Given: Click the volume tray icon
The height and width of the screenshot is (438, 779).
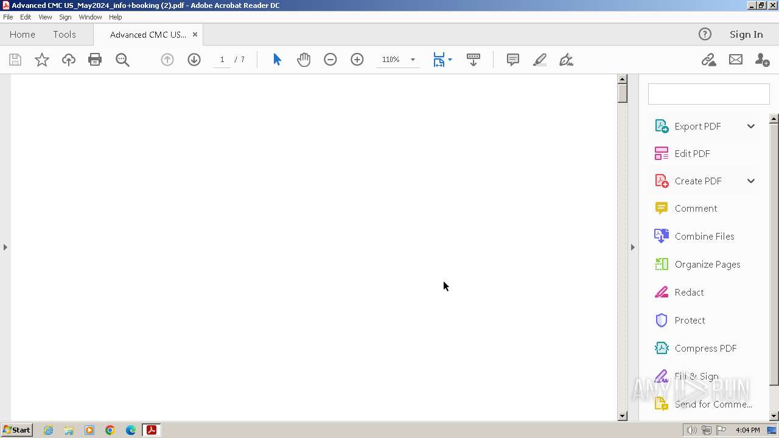Looking at the screenshot, I should [692, 430].
